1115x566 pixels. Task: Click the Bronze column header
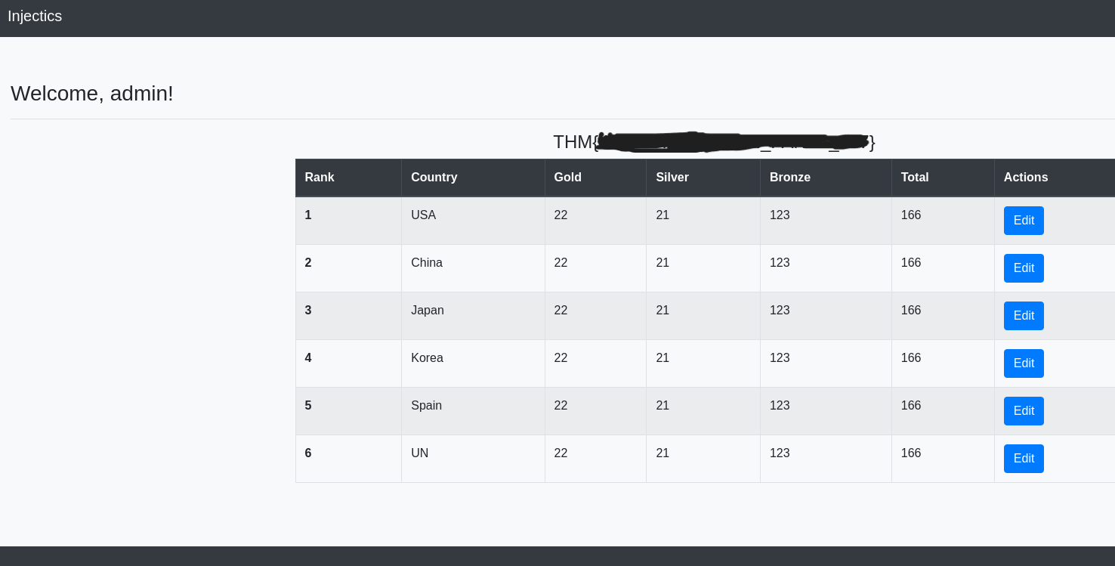pos(789,178)
